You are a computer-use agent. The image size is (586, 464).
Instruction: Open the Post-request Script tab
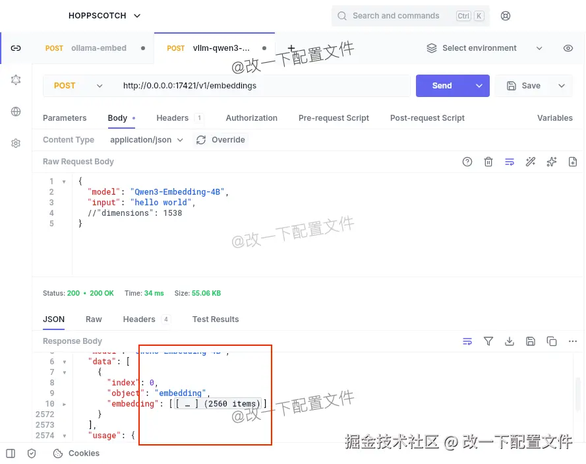(x=427, y=118)
